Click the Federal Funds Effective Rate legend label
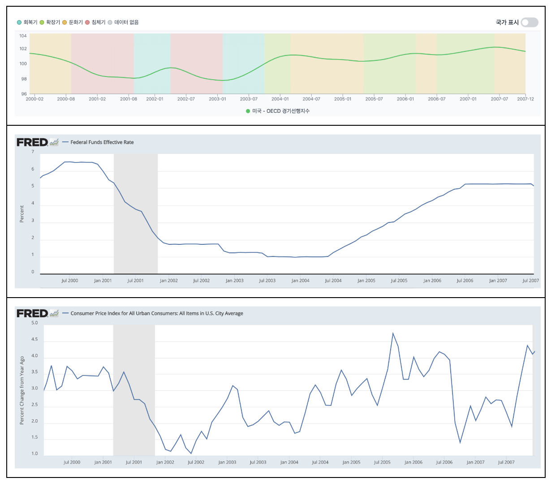Image resolution: width=551 pixels, height=486 pixels. [102, 142]
